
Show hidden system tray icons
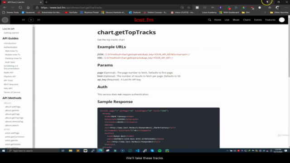pyautogui.click(x=227, y=151)
